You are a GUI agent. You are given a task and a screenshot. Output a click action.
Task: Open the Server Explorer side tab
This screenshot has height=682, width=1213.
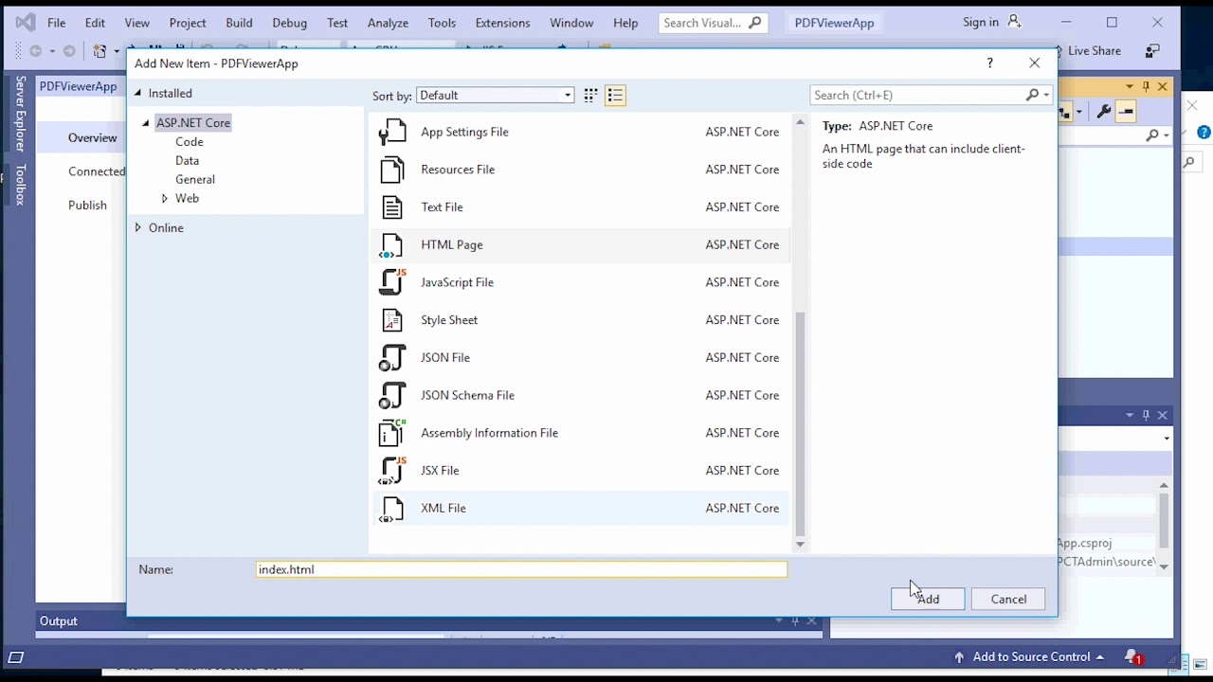[20, 115]
